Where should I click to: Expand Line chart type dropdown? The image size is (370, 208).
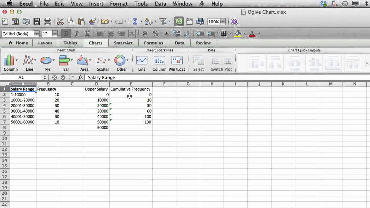[x=36, y=60]
